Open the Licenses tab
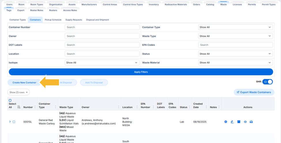The image size is (281, 143). (237, 5)
